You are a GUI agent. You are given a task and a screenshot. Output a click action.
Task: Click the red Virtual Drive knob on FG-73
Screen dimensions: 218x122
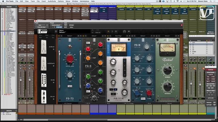[70, 59]
